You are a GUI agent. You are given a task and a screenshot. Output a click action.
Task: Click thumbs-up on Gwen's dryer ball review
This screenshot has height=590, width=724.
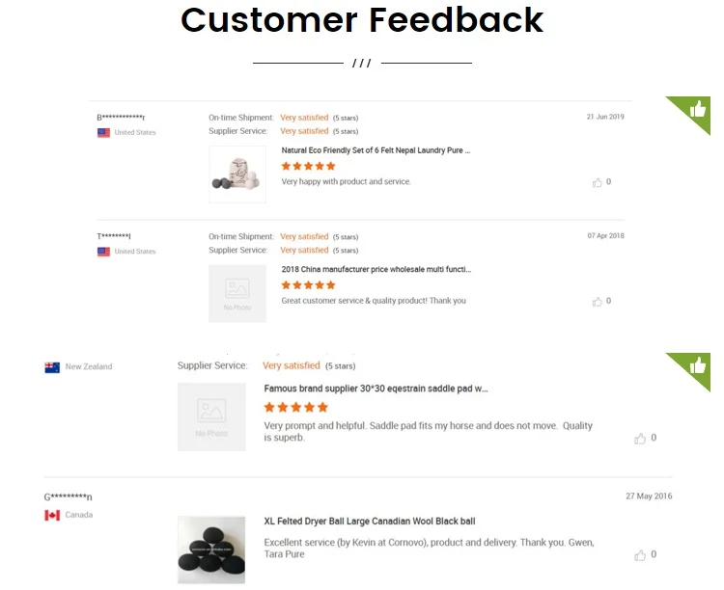[x=640, y=555]
